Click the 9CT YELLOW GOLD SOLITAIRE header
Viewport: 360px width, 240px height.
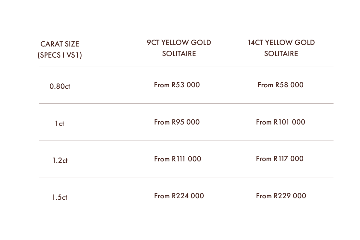tap(179, 48)
